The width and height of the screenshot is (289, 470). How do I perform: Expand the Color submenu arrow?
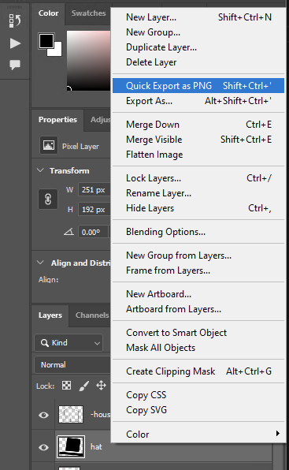tap(278, 434)
